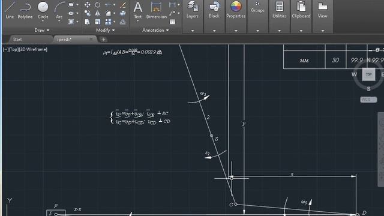The height and width of the screenshot is (216, 384).
Task: Open dropdown arrow under Circle
Action: coord(43,22)
